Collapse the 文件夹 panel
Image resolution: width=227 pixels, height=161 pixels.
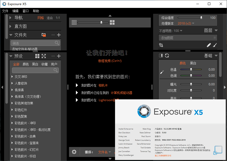(x=11, y=35)
